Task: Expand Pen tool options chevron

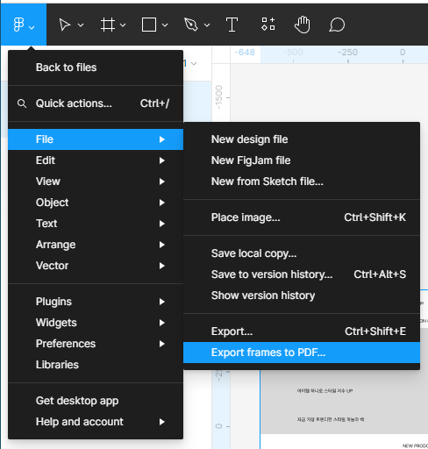Action: pyautogui.click(x=207, y=25)
